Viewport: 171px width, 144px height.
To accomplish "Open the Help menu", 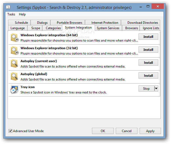I will (22, 14).
